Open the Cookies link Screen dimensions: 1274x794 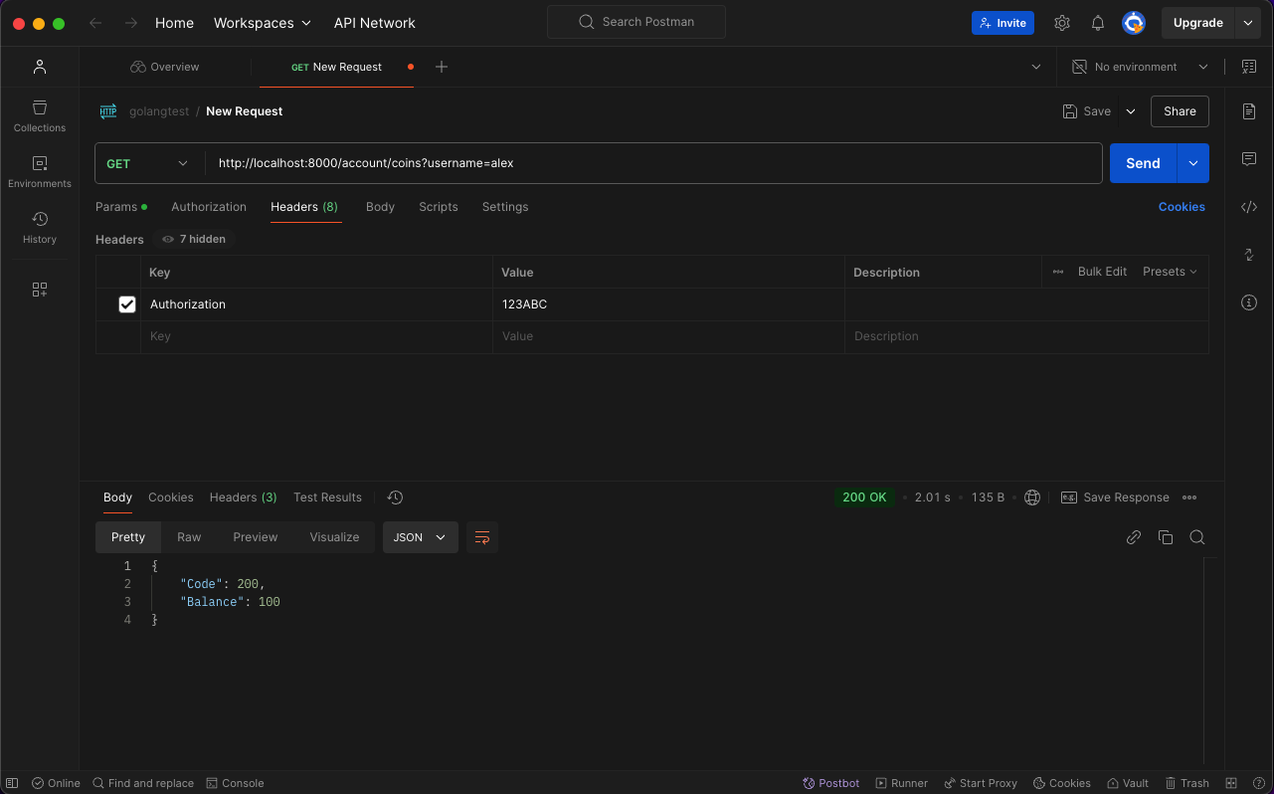tap(1182, 207)
